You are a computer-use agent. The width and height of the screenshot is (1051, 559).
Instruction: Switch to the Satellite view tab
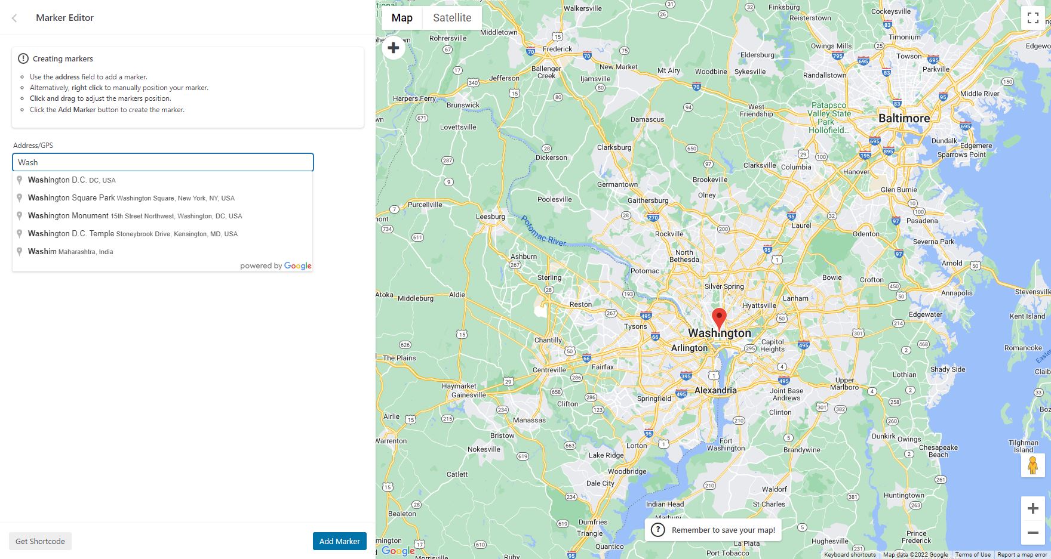tap(451, 17)
